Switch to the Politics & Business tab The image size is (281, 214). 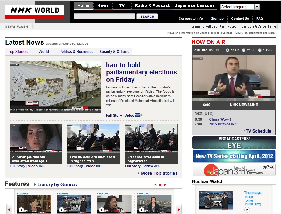(x=76, y=52)
